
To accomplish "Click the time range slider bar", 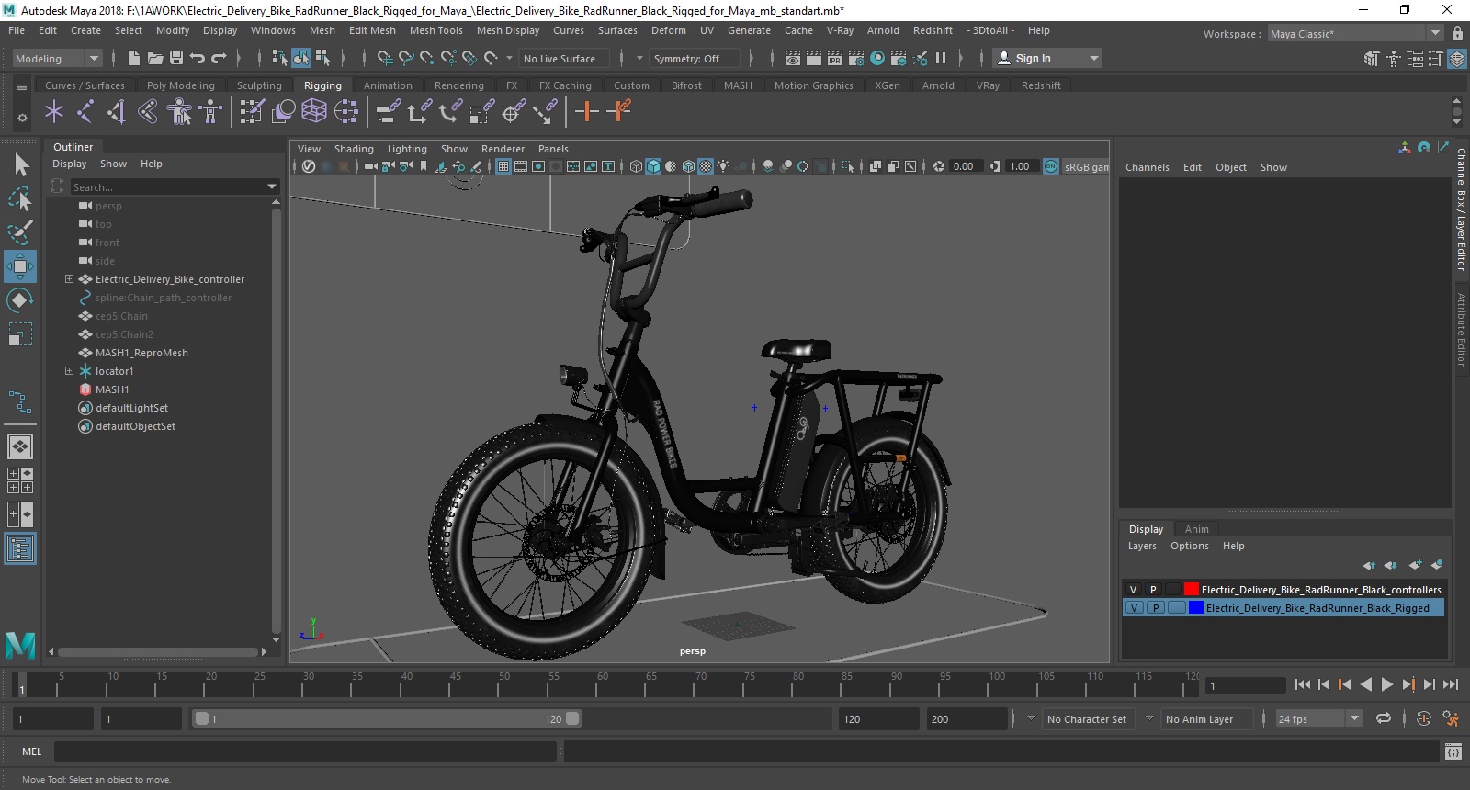I will (387, 718).
